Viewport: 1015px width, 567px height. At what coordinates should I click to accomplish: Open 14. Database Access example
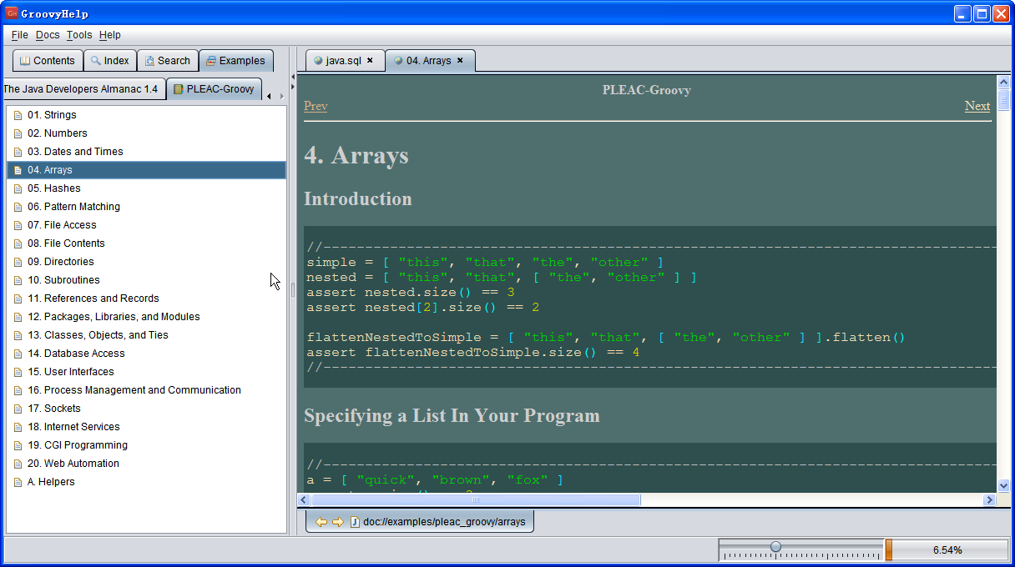pyautogui.click(x=146, y=354)
